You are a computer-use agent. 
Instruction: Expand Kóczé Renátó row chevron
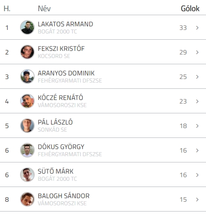(x=197, y=101)
